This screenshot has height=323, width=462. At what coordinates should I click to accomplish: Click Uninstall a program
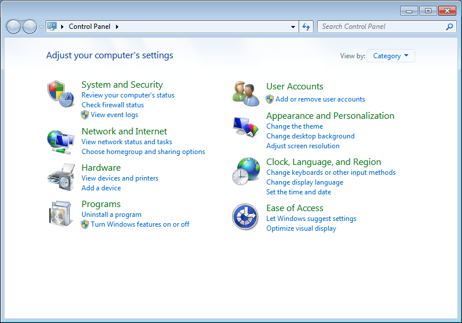tap(111, 215)
